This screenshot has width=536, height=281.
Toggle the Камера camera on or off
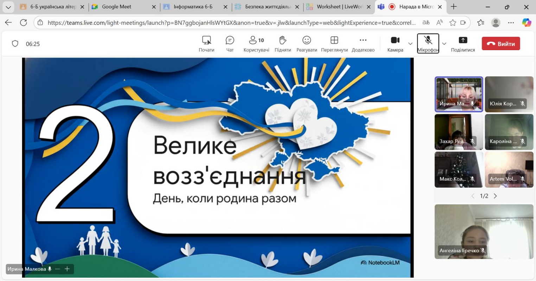click(395, 44)
